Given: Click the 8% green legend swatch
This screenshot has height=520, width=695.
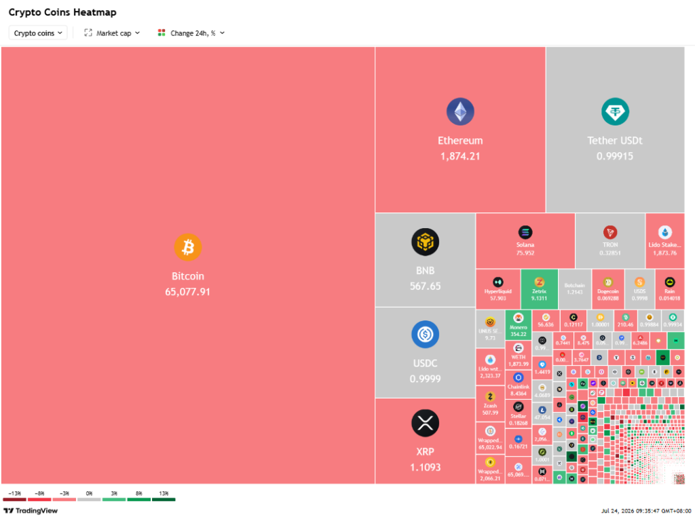Looking at the screenshot, I should point(138,500).
